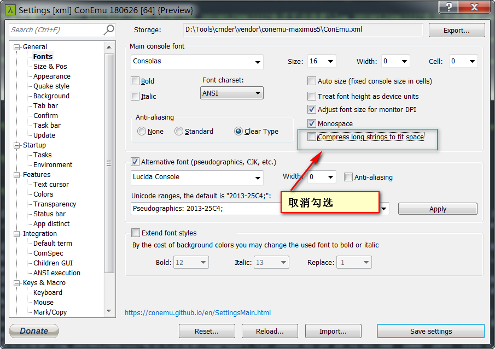Click the Save settings button
495x349 pixels.
431,331
